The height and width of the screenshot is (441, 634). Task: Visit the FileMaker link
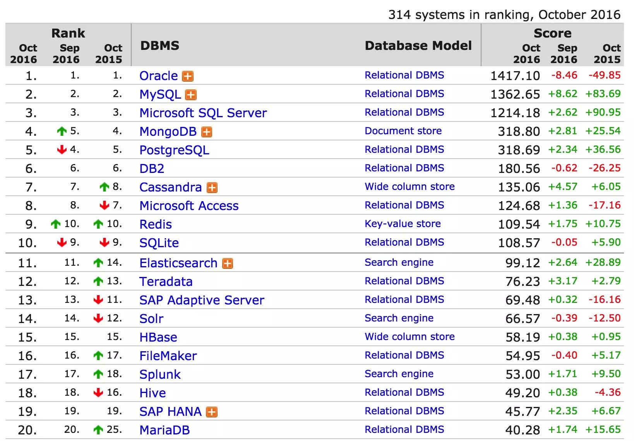[x=168, y=356]
